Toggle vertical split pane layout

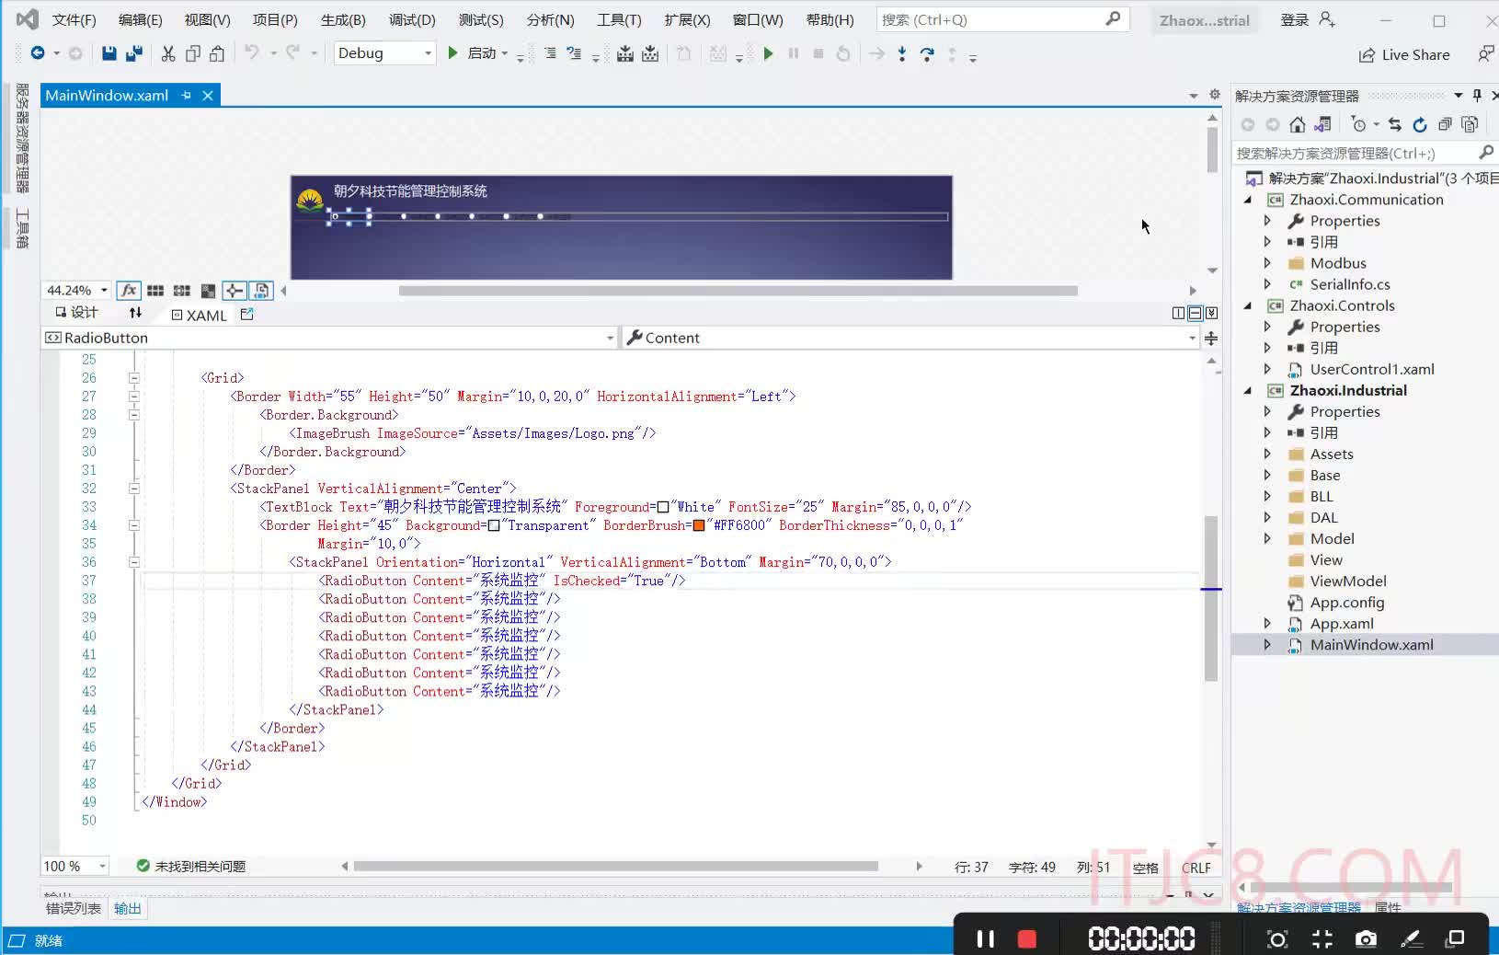[x=1179, y=313]
